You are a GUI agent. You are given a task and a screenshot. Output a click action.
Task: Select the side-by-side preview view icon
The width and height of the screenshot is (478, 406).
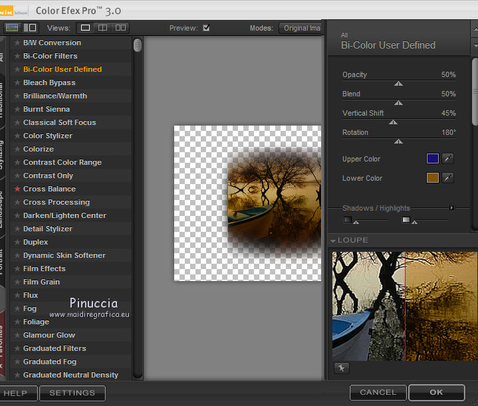click(120, 28)
